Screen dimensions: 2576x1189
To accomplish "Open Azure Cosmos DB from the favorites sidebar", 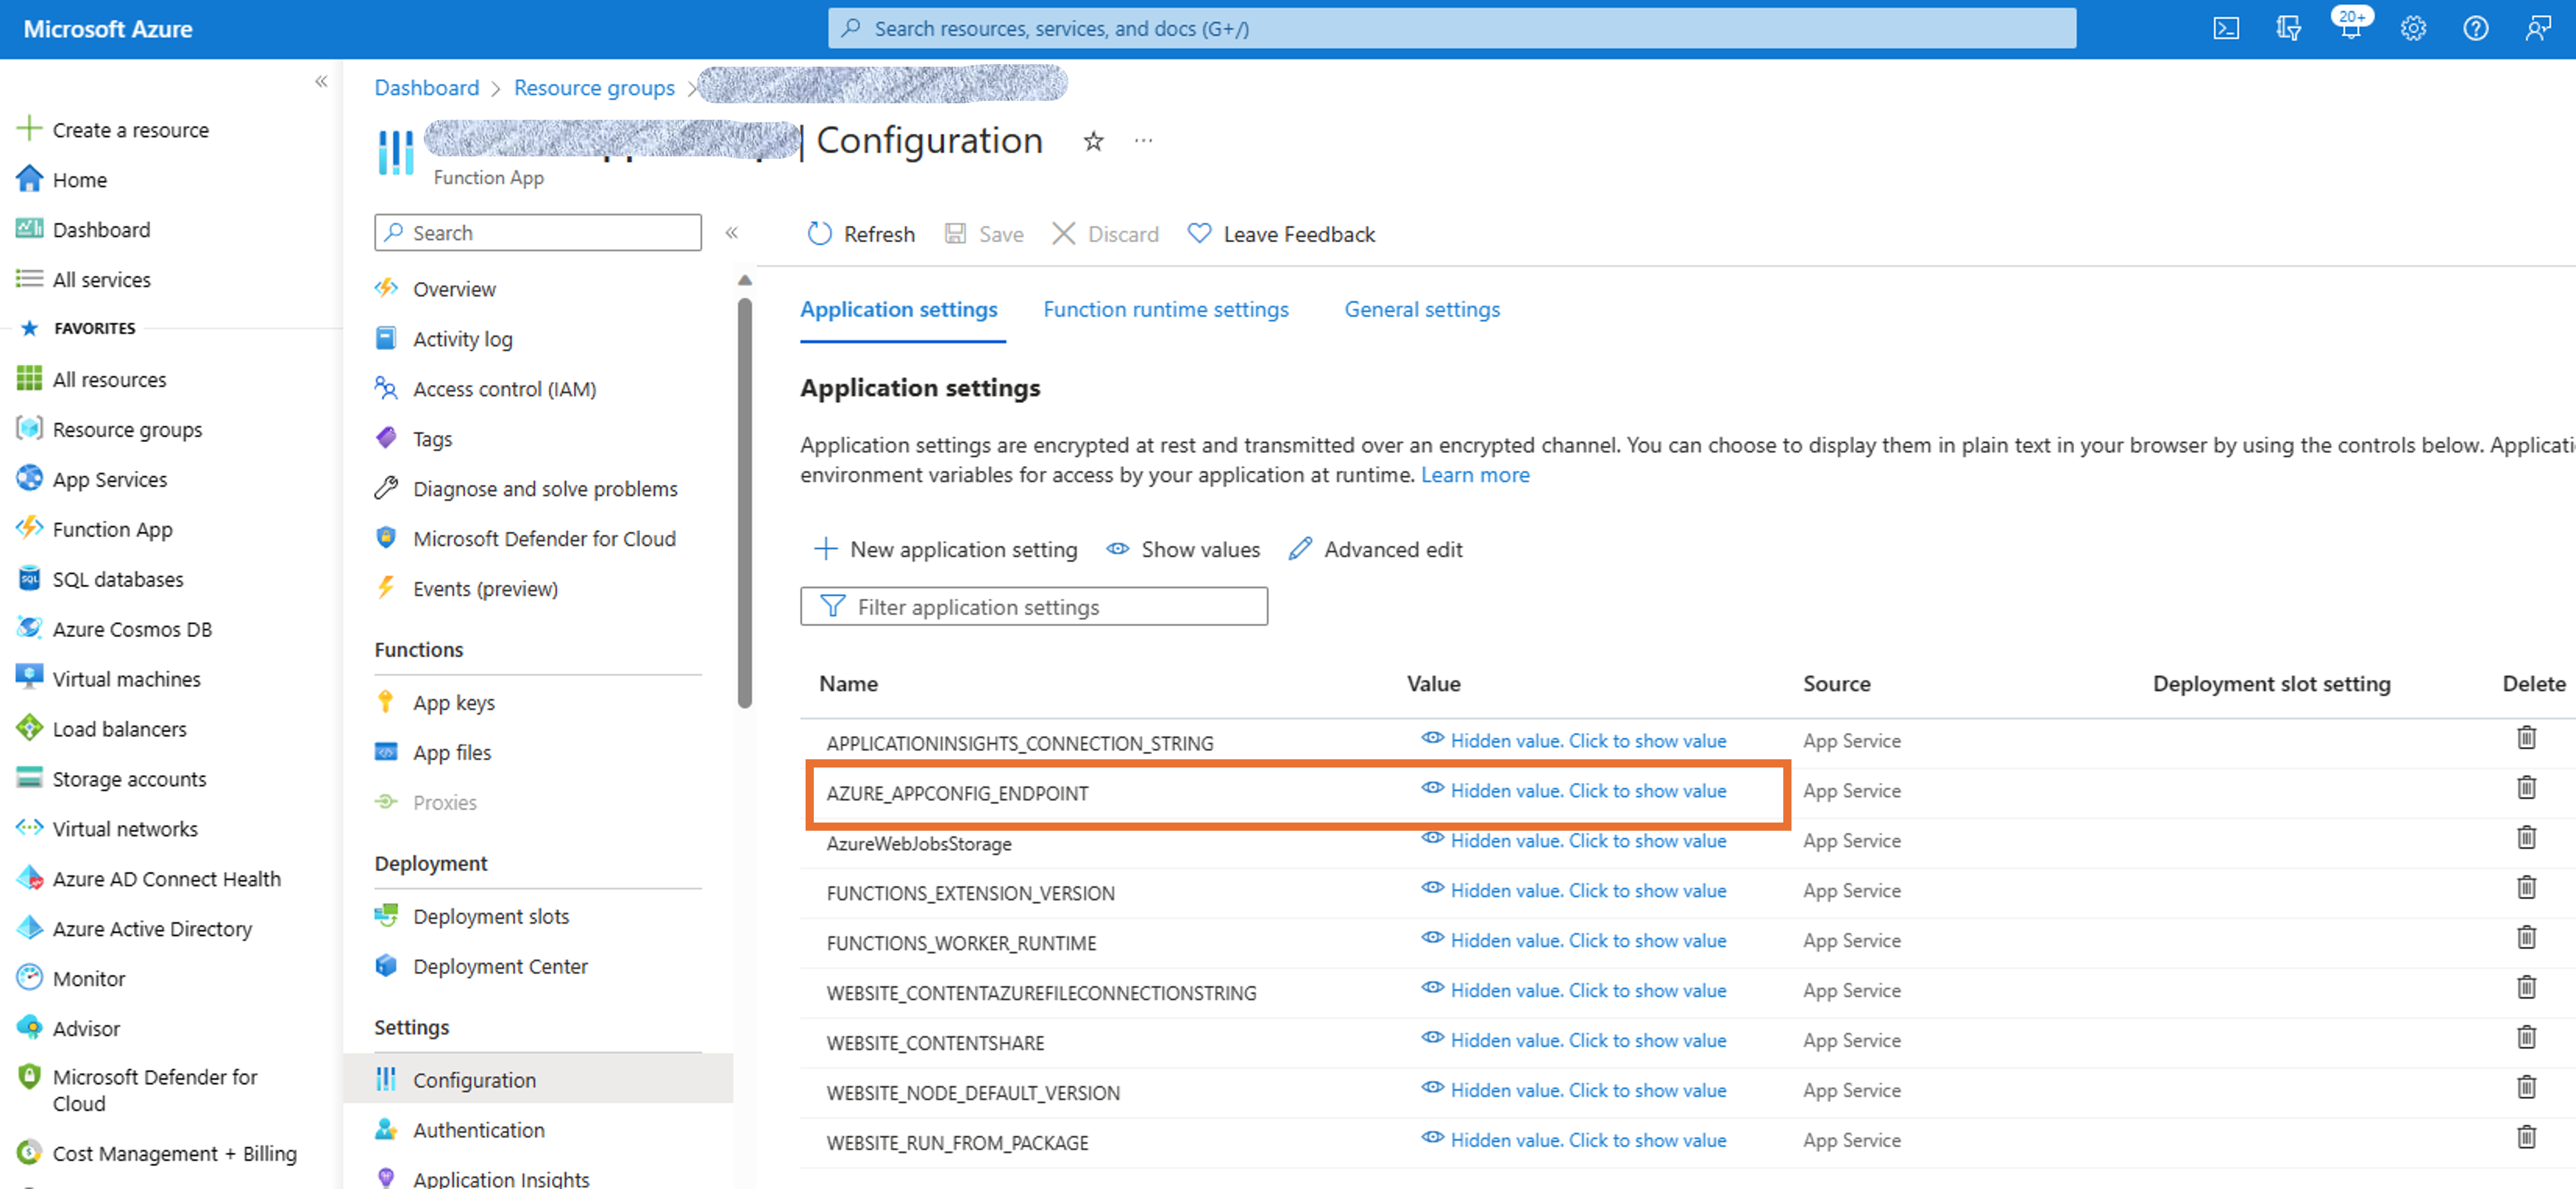I will [131, 628].
